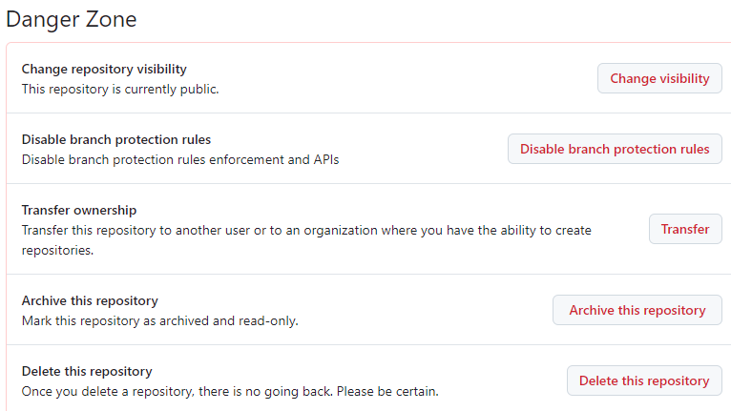The width and height of the screenshot is (731, 411).
Task: Click the red Disable branch protection rules button
Action: click(615, 149)
